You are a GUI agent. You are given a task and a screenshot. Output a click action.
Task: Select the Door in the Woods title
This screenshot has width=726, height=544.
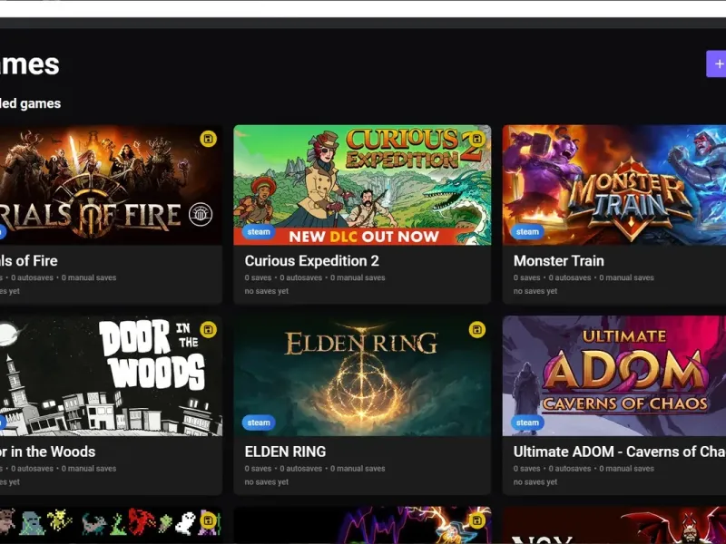click(47, 452)
